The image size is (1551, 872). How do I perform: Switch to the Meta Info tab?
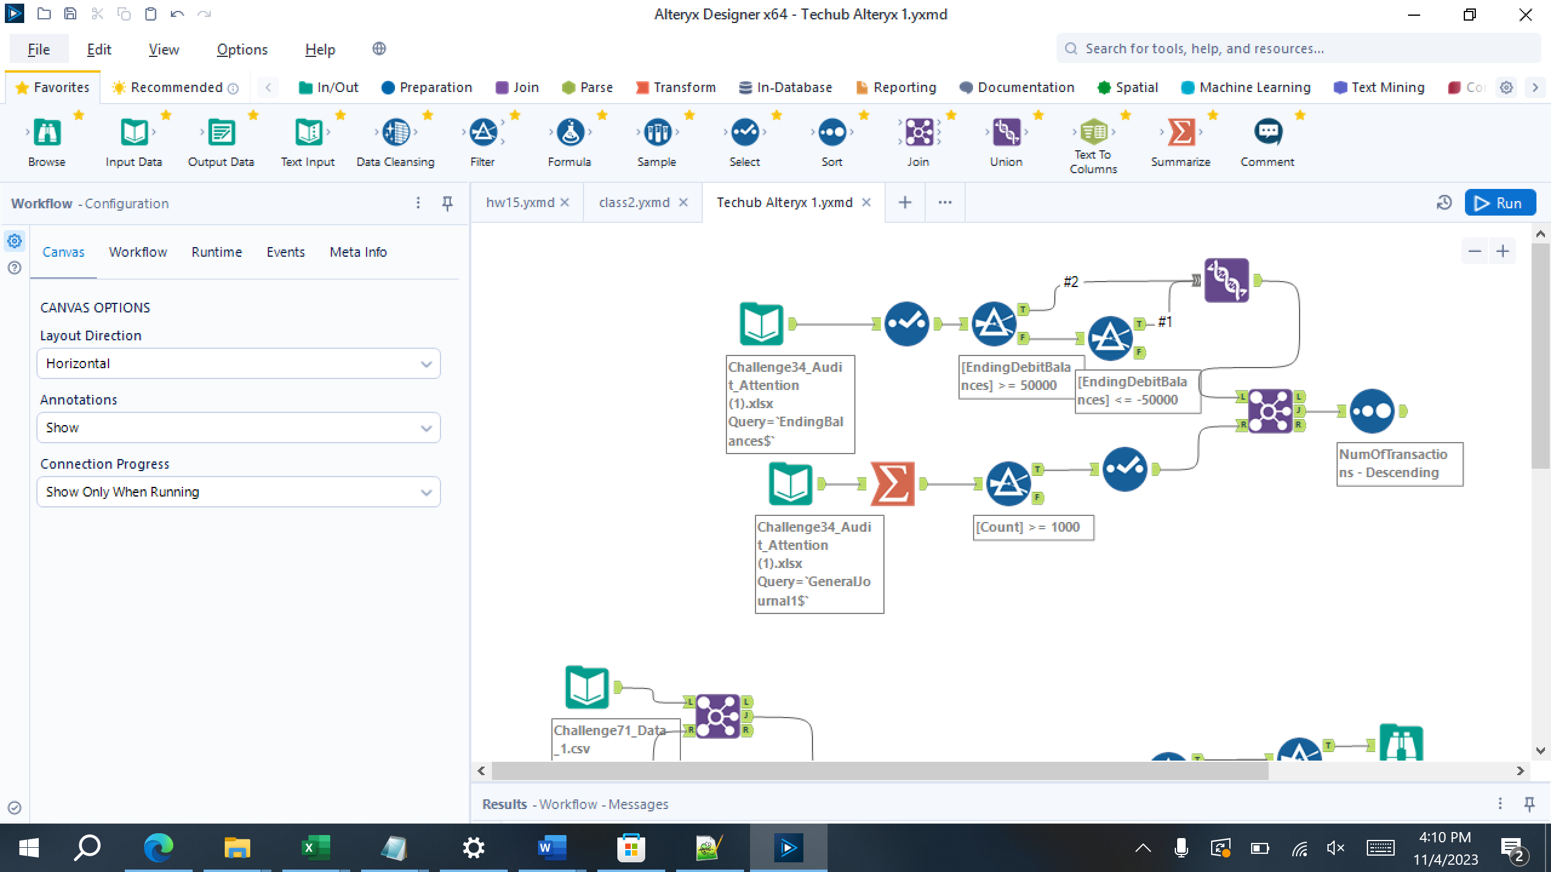point(358,252)
